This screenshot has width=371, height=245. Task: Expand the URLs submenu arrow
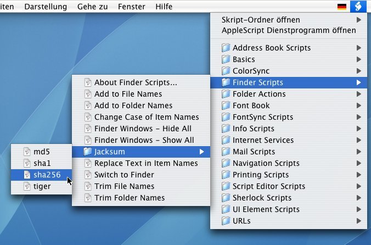click(359, 221)
